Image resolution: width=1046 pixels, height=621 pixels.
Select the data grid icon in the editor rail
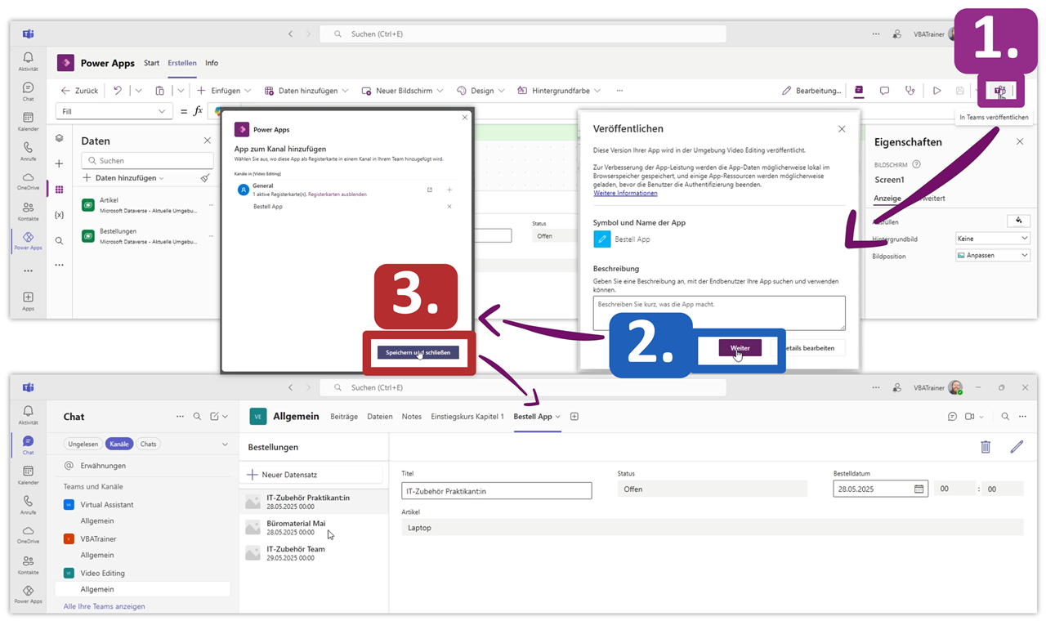pos(59,190)
